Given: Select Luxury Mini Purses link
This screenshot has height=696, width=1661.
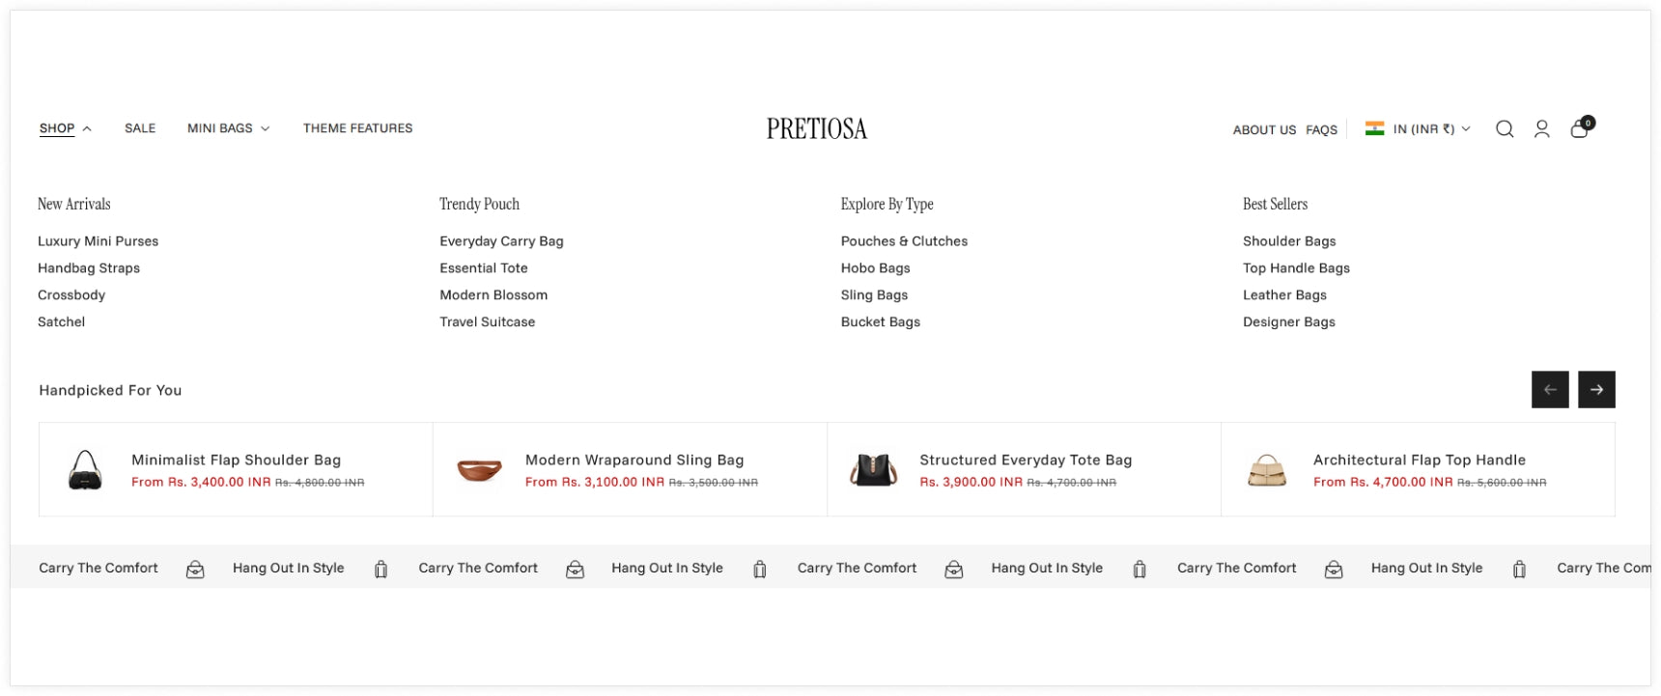Looking at the screenshot, I should (98, 241).
